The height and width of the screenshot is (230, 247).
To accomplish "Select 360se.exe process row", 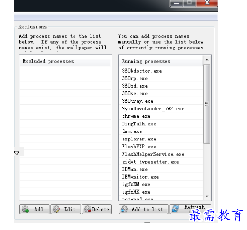I will 161,93.
